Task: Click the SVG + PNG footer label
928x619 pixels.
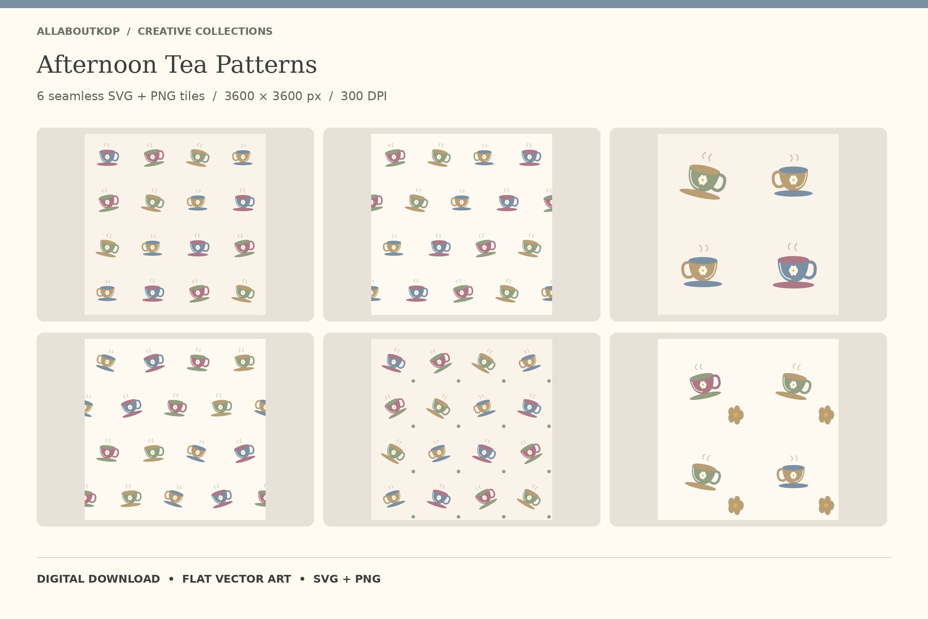Action: [347, 579]
